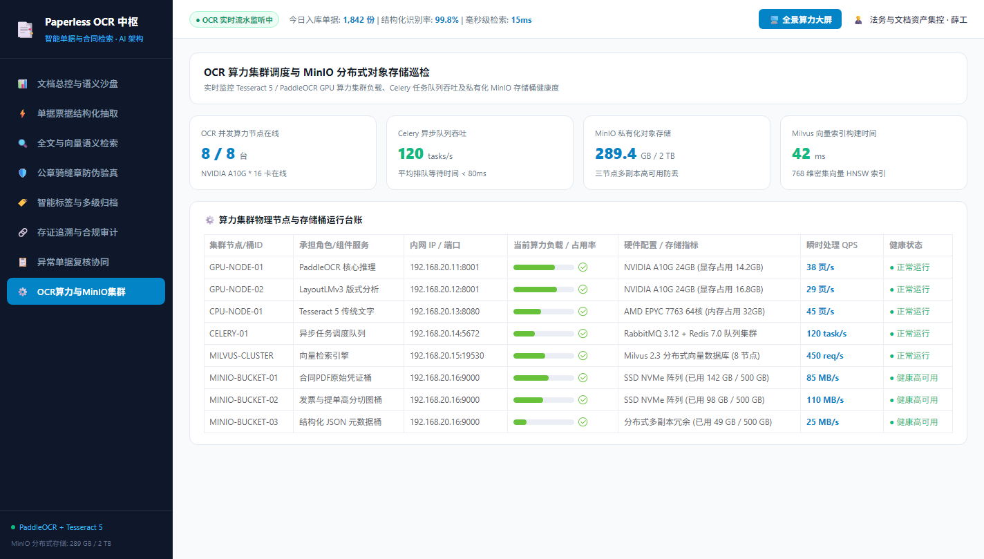Click the OCR 实时流水监听中 status badge
This screenshot has height=559, width=984.
click(x=234, y=20)
